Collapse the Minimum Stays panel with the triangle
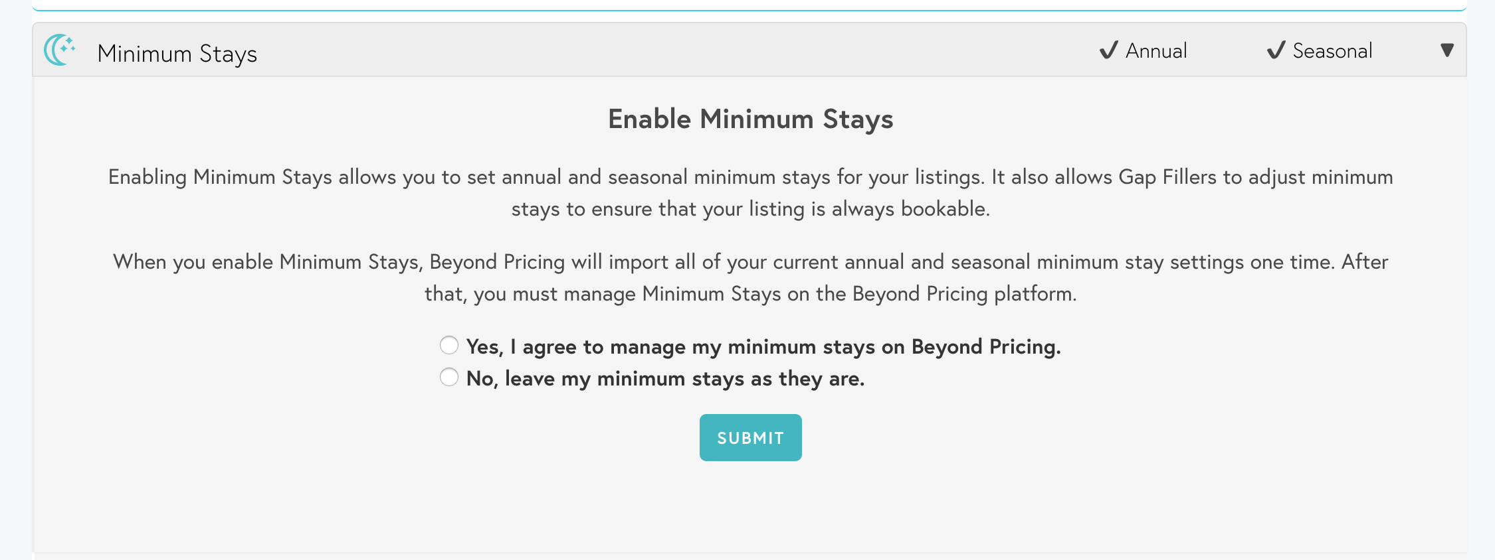The height and width of the screenshot is (560, 1495). [x=1447, y=50]
